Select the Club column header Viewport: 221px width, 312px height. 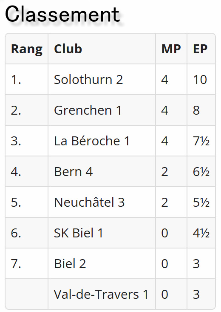coord(102,49)
